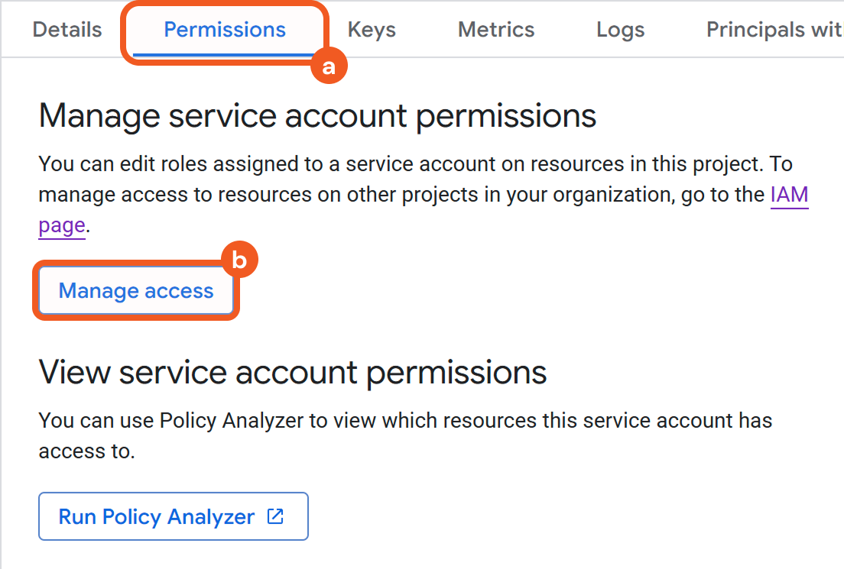Click the orange 'b' annotation badge

[239, 261]
